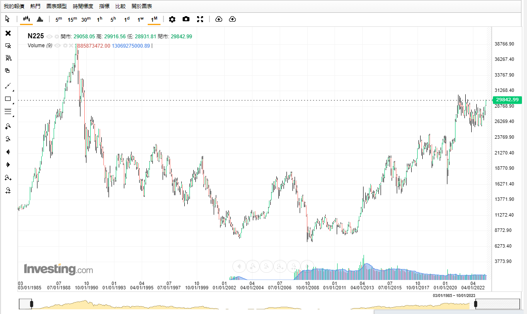This screenshot has height=314, width=527.
Task: Click the X remove-all icon in left toolbar
Action: [x=8, y=33]
